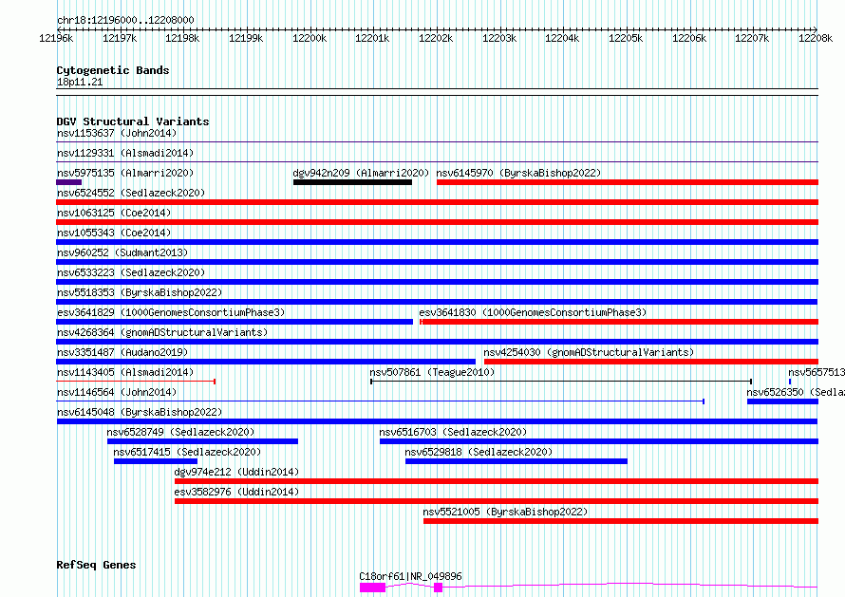This screenshot has width=845, height=597.
Task: Select the 18p11.21 cytogenetic band label
Action: (80, 82)
